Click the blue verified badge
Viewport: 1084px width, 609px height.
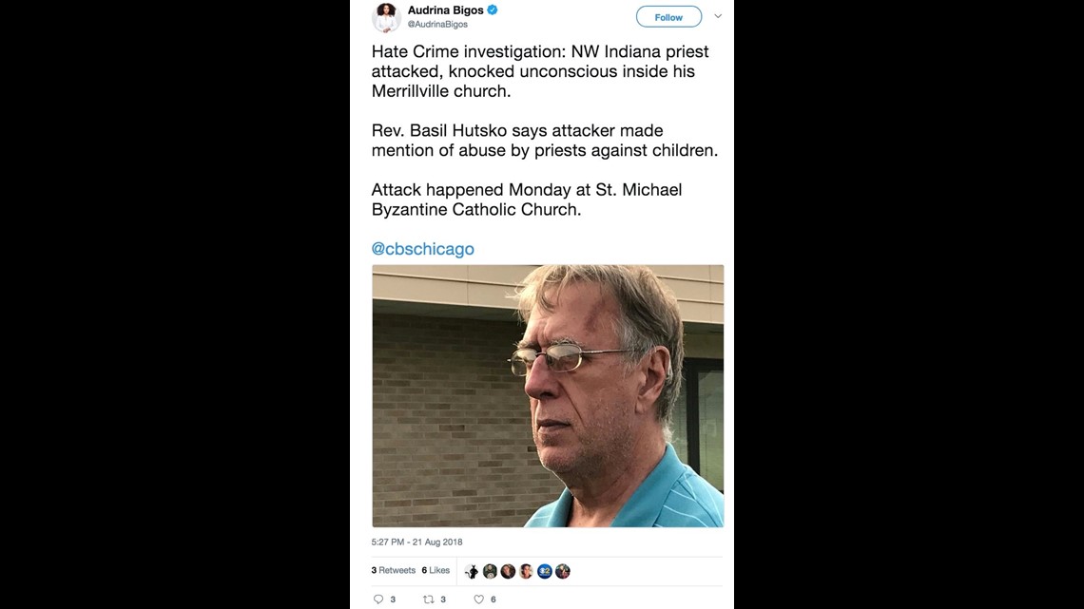click(493, 10)
